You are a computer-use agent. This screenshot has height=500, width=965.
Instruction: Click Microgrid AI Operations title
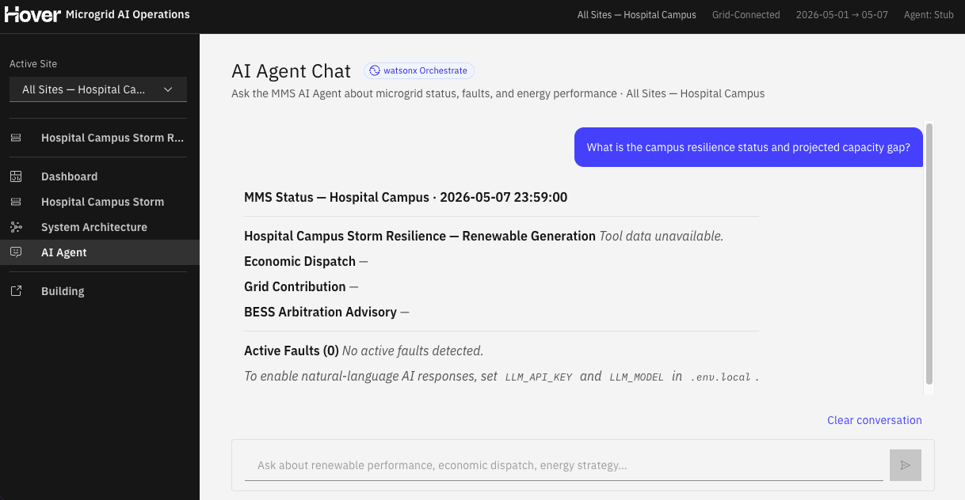tap(128, 14)
